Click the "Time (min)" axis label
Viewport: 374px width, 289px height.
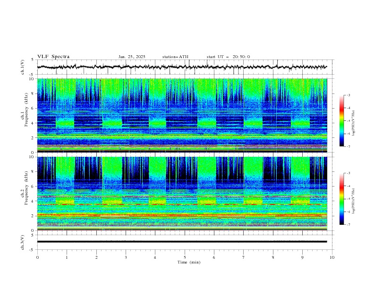pos(189,262)
